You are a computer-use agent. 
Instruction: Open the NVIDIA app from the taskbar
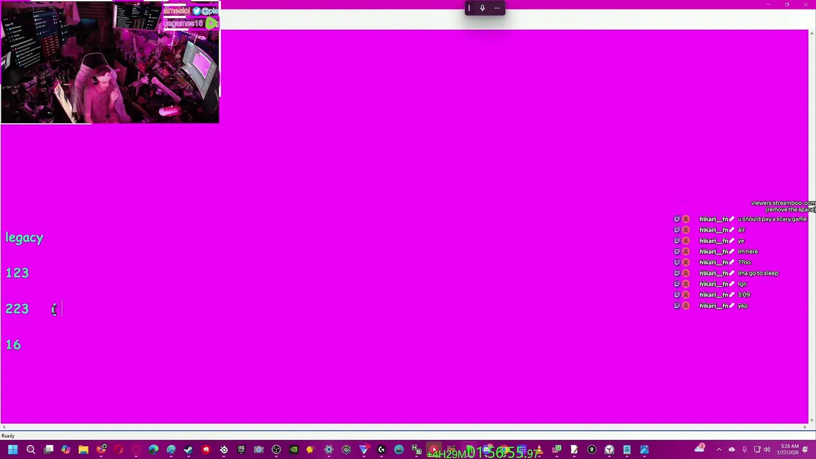[294, 450]
